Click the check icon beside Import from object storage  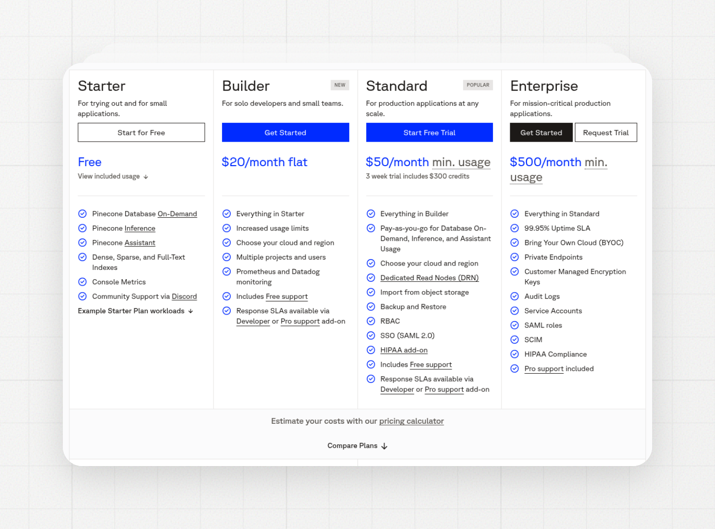371,293
